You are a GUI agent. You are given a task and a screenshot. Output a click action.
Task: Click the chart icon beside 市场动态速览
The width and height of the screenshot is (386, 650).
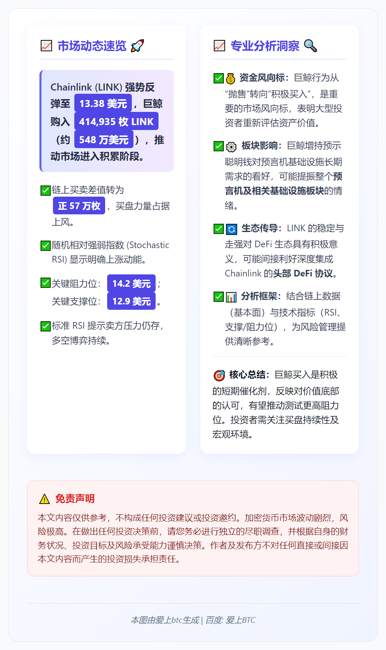(46, 46)
